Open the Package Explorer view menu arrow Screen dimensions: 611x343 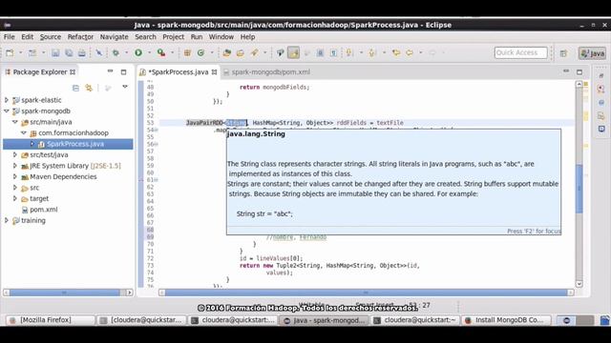coord(125,87)
